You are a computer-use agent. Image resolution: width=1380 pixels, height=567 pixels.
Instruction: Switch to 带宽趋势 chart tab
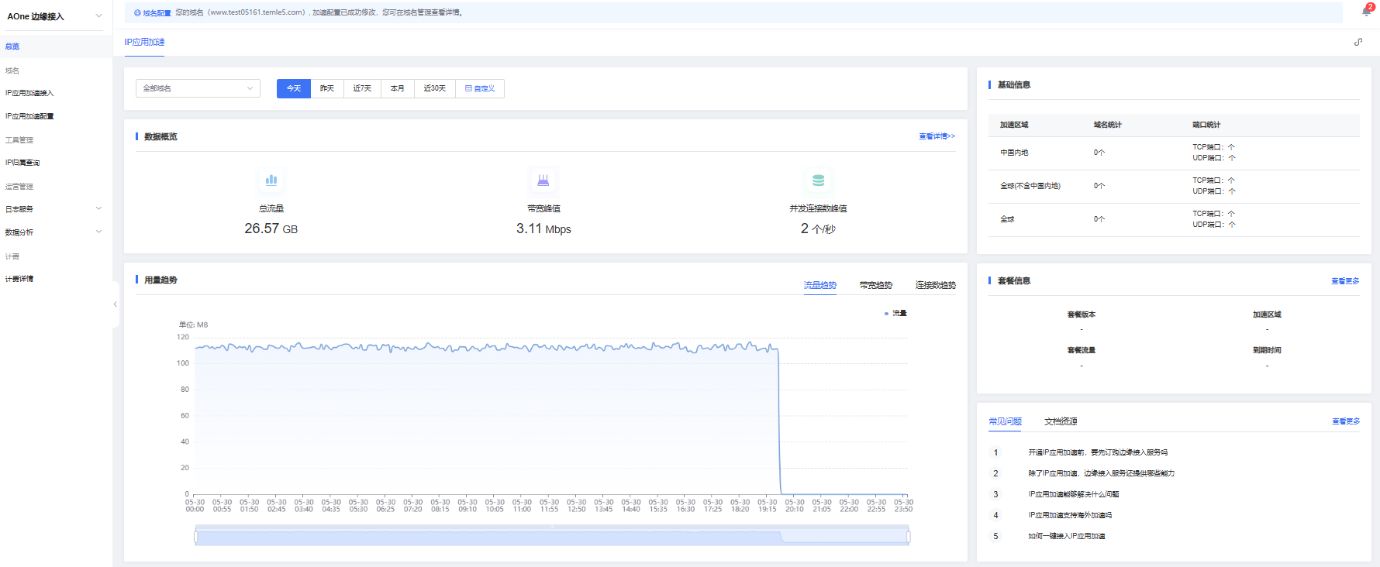pyautogui.click(x=876, y=285)
